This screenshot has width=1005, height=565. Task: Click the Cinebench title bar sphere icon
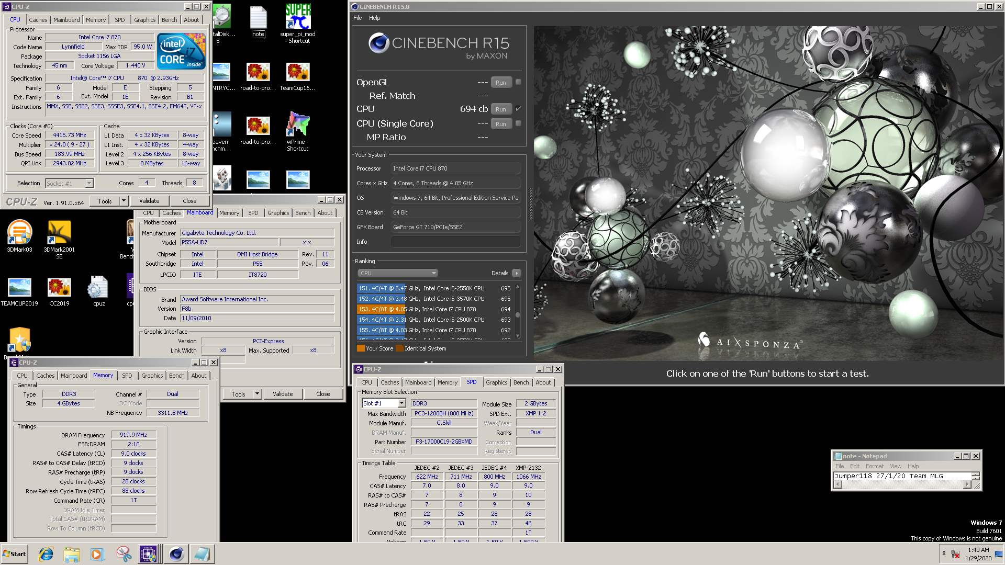pyautogui.click(x=354, y=7)
